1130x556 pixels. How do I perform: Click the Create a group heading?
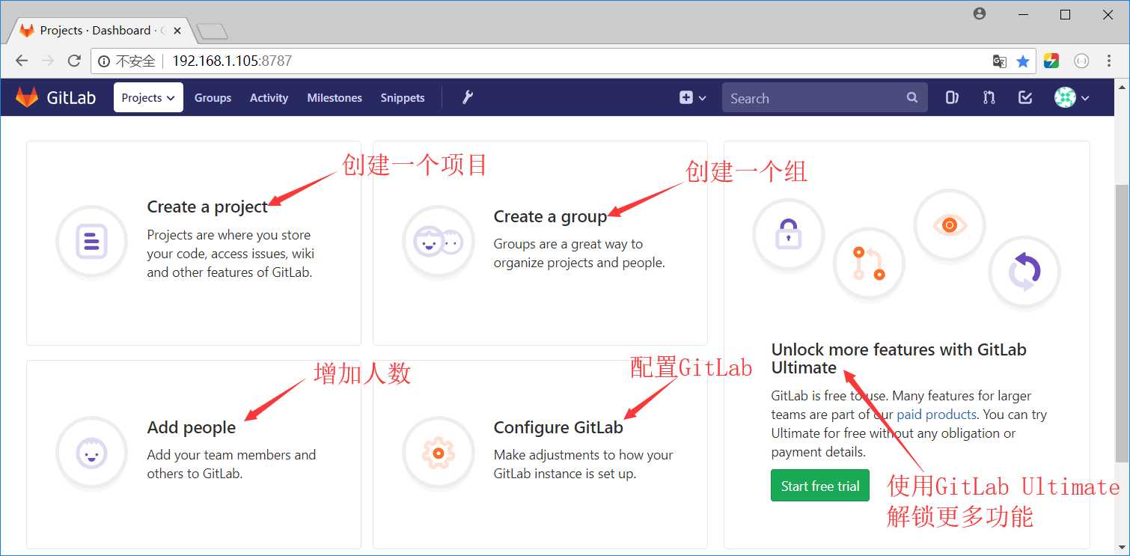[550, 216]
